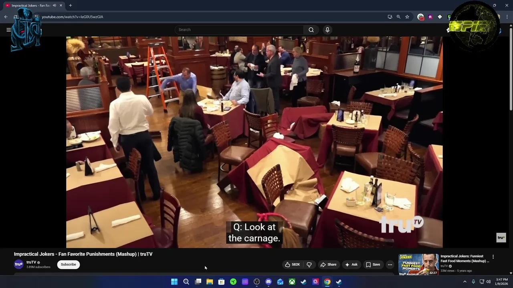Click the truTV watermark in video corner

pyautogui.click(x=501, y=238)
